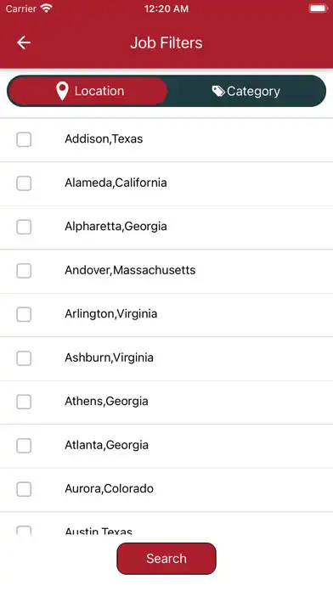Tap the 12:20 AM clock in status bar
The height and width of the screenshot is (591, 333).
tap(166, 8)
